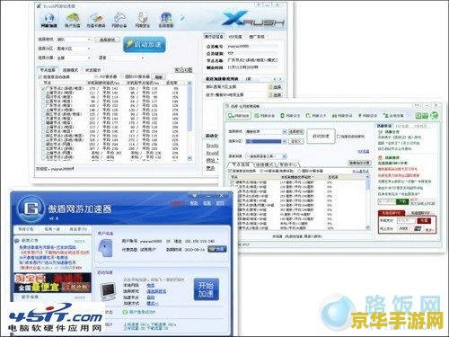Open the voice dropdown in XRush
The height and width of the screenshot is (337, 449).
[x=127, y=58]
